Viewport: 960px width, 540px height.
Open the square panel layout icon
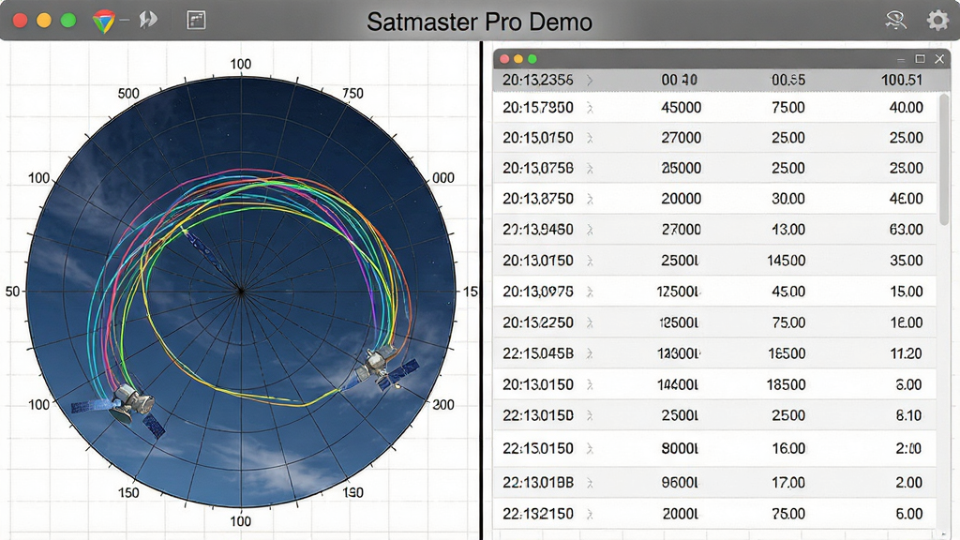coord(196,21)
